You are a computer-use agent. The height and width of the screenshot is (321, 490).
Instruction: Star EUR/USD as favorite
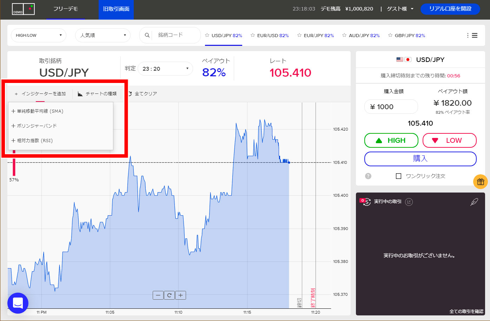[253, 35]
